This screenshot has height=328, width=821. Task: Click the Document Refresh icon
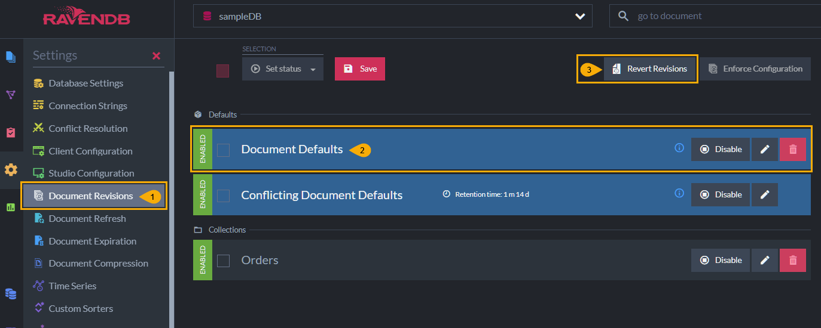click(38, 218)
